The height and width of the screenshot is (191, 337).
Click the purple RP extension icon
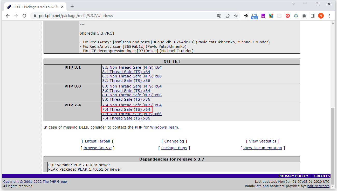tap(263, 16)
